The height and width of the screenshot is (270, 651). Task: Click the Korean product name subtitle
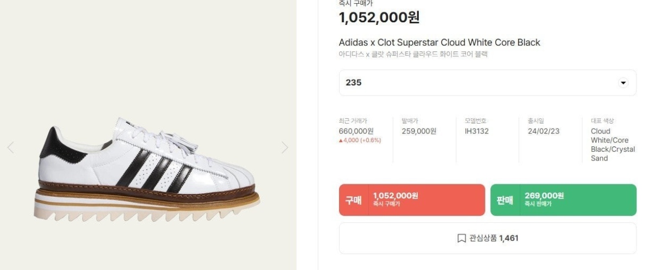(x=413, y=54)
